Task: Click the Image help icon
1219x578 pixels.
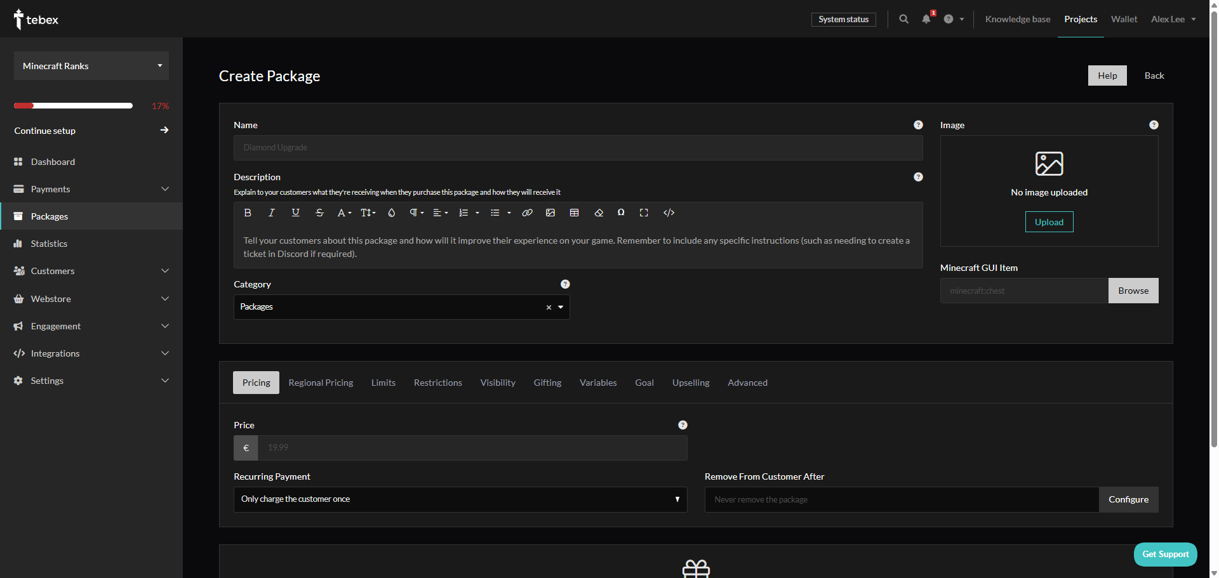Action: coord(1154,125)
